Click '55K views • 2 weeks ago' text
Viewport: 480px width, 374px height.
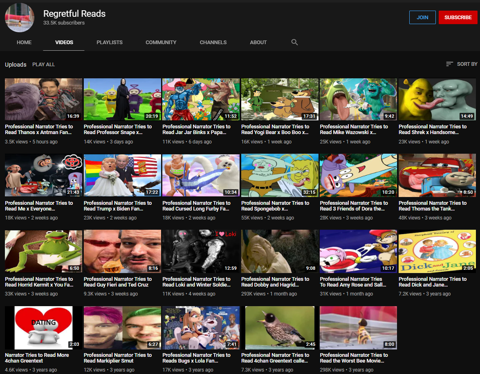267,218
